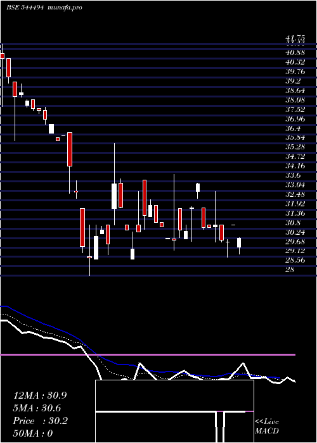Viewport: 317px width, 443px height.
Task: Click the 37.52 price axis label
Action: (x=295, y=109)
